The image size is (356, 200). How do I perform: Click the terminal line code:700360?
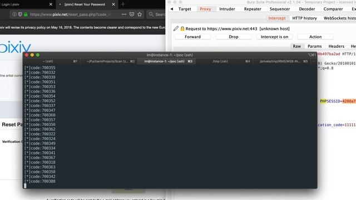click(x=39, y=115)
